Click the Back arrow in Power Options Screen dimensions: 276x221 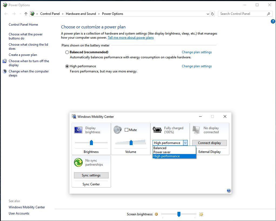tap(6, 14)
